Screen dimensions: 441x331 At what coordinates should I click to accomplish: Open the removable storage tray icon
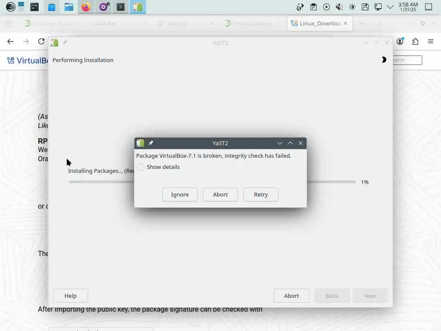[365, 7]
